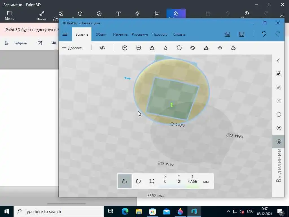Click the Y position value field
The width and height of the screenshot is (289, 217).
coord(179,182)
